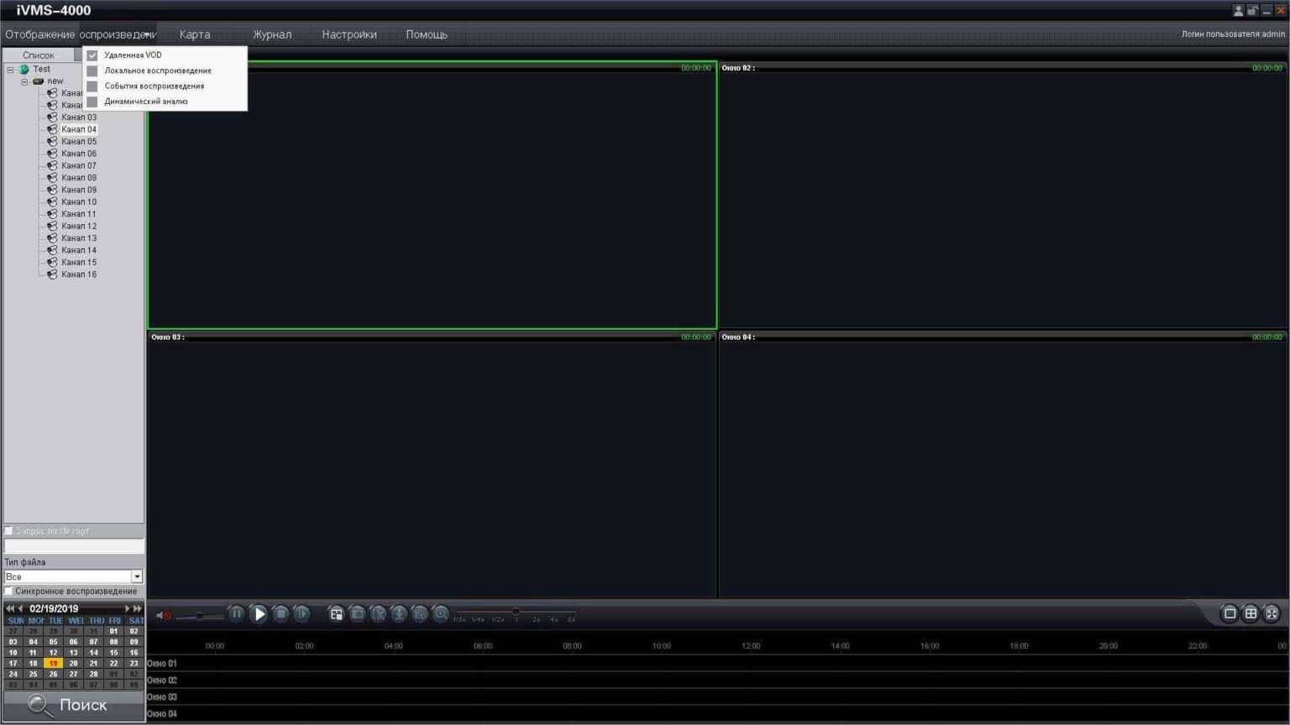Viewport: 1290px width, 725px height.
Task: Click the Поиск search button
Action: [73, 706]
